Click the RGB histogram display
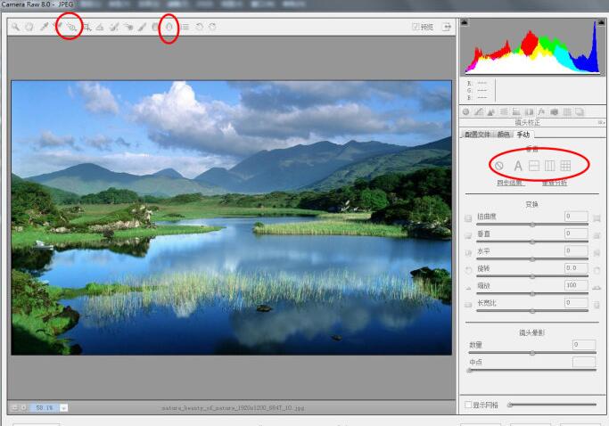This screenshot has height=426, width=609. point(532,47)
